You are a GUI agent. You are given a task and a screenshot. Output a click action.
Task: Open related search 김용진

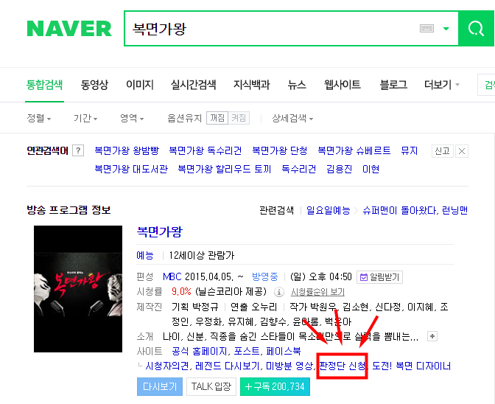tap(340, 170)
